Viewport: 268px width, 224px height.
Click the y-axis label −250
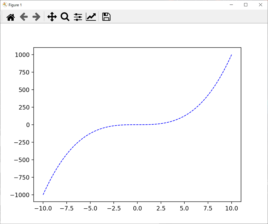22,143
